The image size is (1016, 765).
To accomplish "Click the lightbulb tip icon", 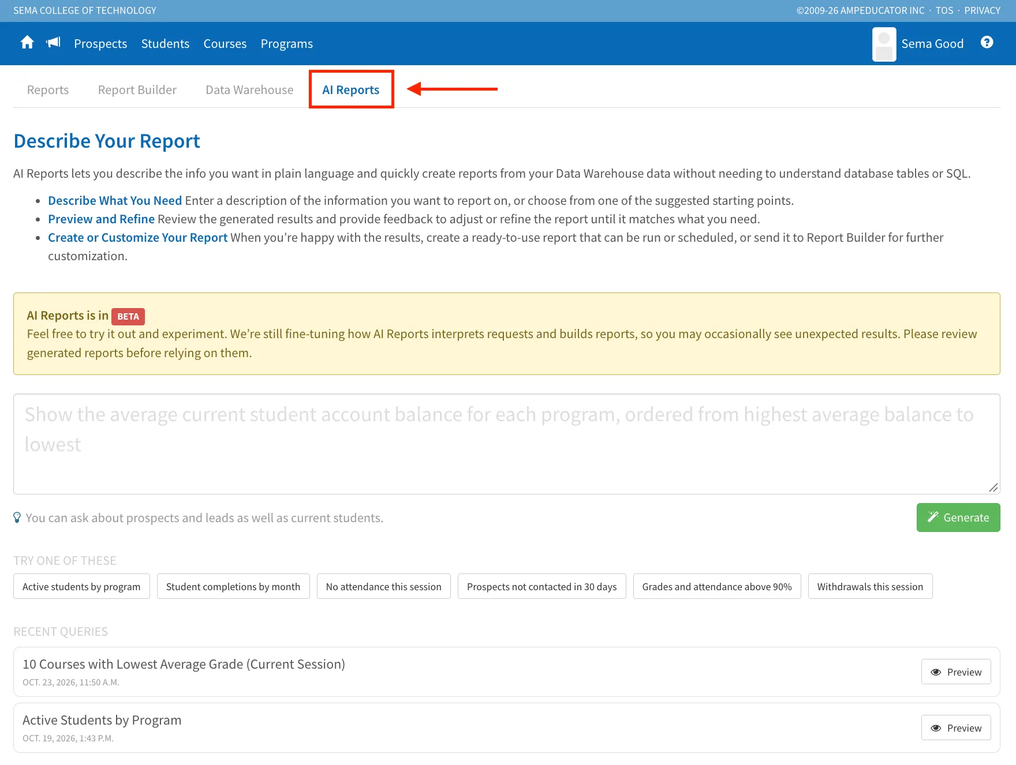I will pyautogui.click(x=17, y=517).
